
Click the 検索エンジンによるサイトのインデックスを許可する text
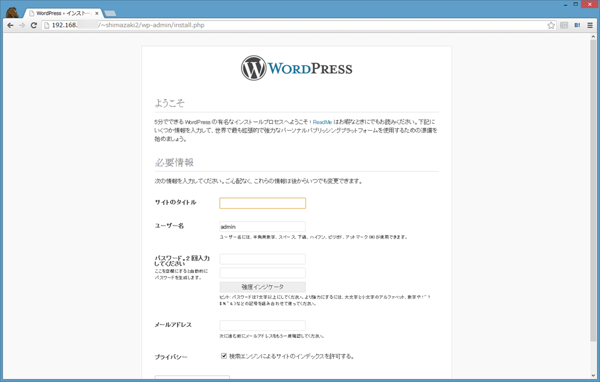click(x=292, y=356)
